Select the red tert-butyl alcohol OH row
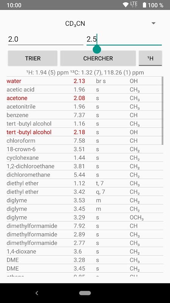170x303 pixels. coord(85,132)
